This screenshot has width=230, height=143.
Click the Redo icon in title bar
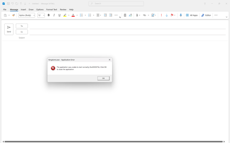[17, 4]
